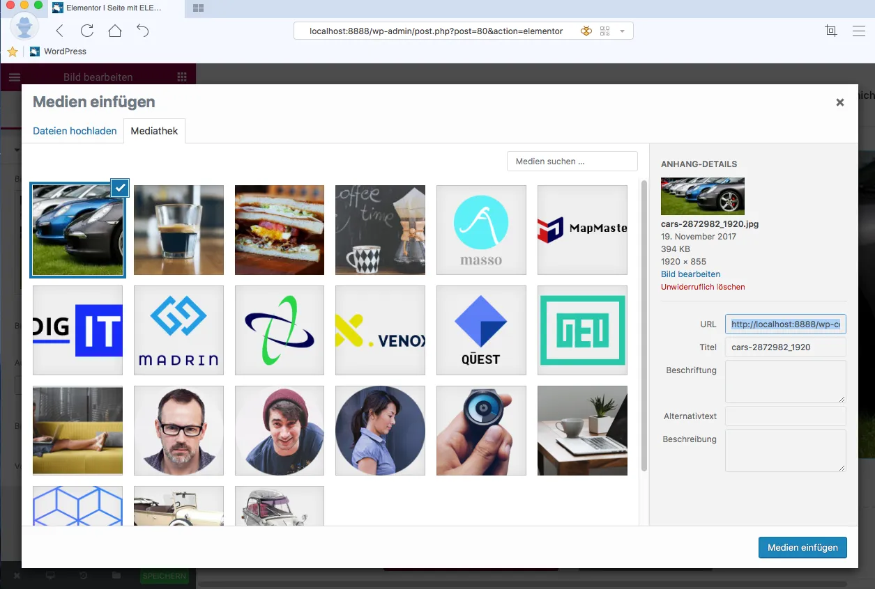This screenshot has width=875, height=589.
Task: Switch to Dateien hochladen tab
Action: click(x=75, y=131)
